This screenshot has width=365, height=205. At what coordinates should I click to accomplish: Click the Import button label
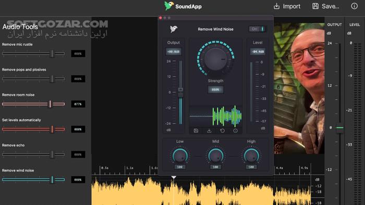click(x=291, y=6)
